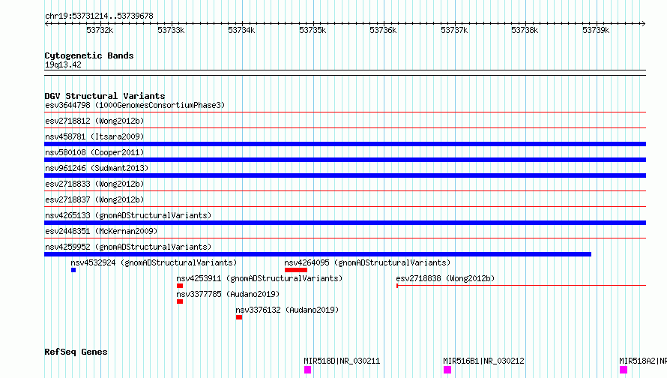
Task: Click the RefSeq Genes track title
Action: click(76, 352)
